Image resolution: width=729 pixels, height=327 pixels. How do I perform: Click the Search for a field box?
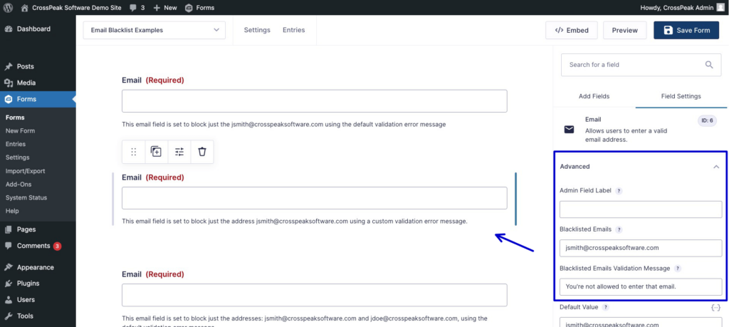tap(641, 65)
